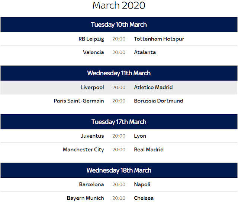238x203 pixels.
Task: Click the Wednesday 18th March header
Action: click(x=119, y=170)
